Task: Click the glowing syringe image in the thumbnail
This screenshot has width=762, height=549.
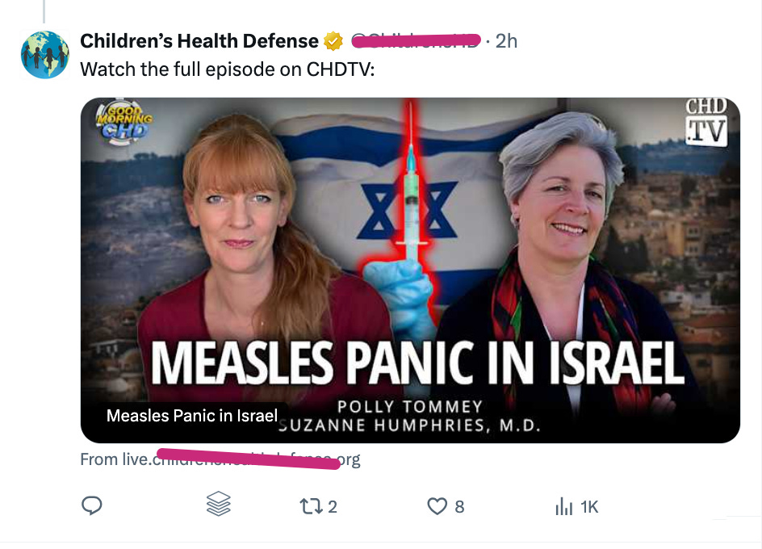Action: (x=412, y=202)
